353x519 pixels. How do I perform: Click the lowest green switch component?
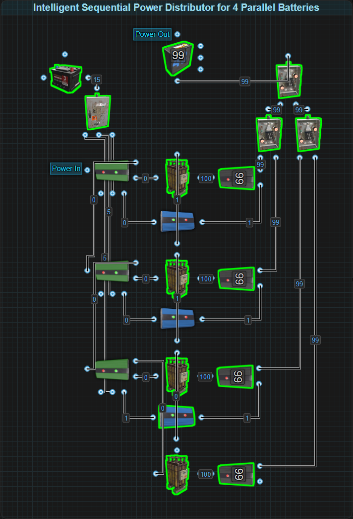(112, 369)
